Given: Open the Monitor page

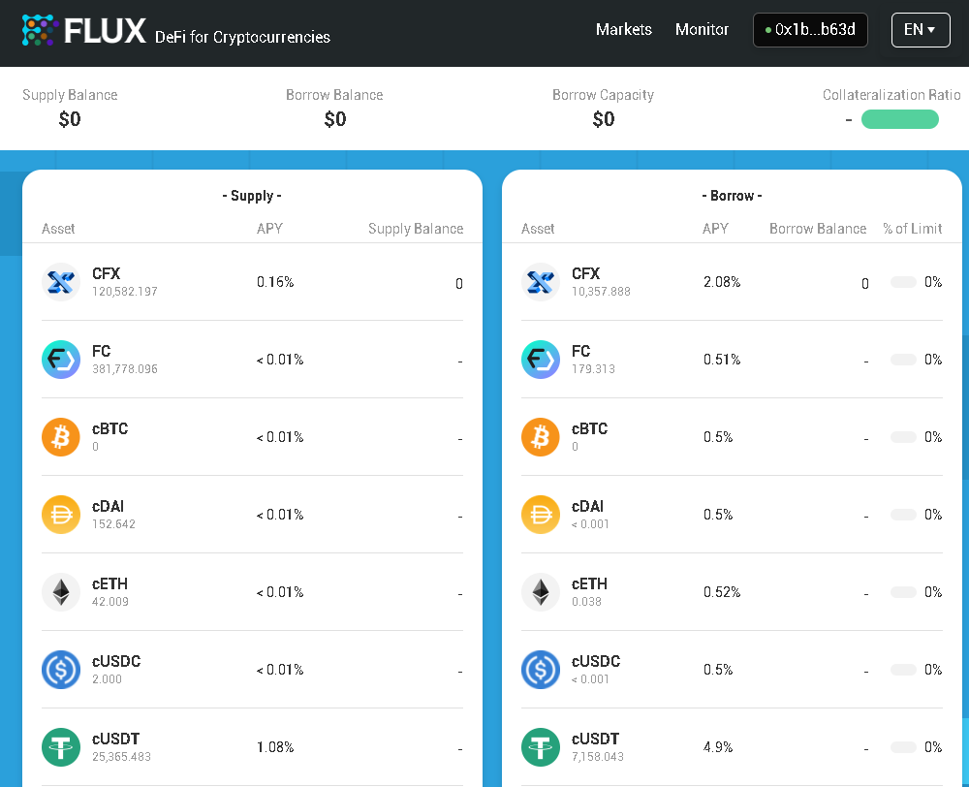Looking at the screenshot, I should click(x=702, y=30).
